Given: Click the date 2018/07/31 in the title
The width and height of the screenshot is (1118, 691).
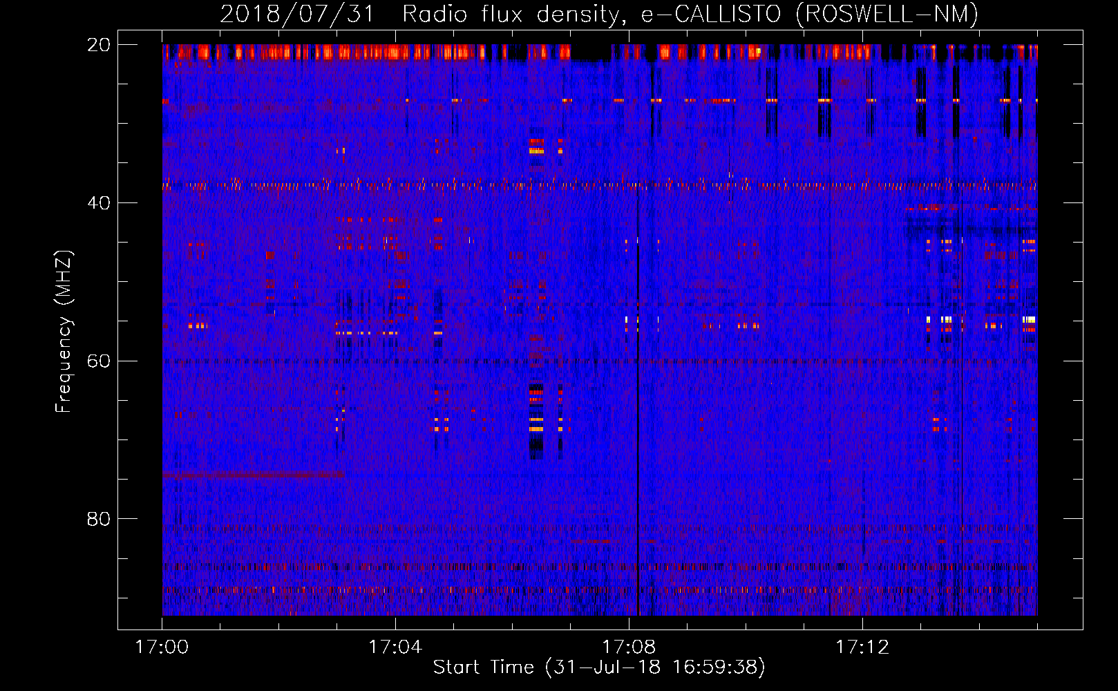Looking at the screenshot, I should pyautogui.click(x=297, y=14).
